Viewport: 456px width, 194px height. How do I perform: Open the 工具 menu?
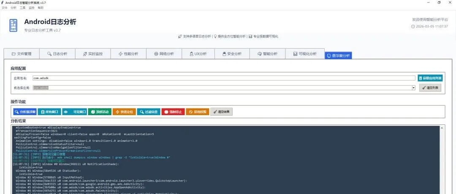pyautogui.click(x=22, y=8)
